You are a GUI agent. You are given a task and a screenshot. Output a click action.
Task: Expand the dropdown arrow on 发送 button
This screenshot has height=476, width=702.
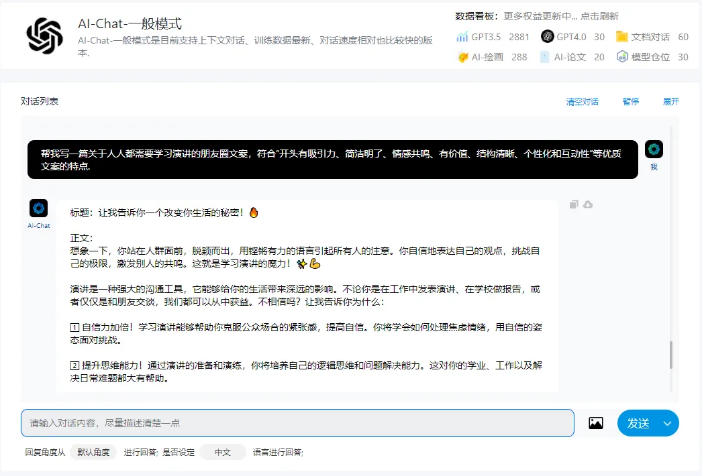(667, 423)
